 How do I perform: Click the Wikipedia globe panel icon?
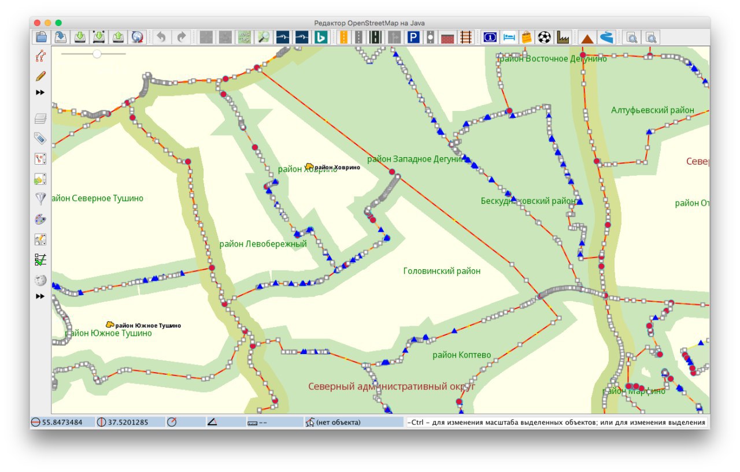pyautogui.click(x=40, y=280)
